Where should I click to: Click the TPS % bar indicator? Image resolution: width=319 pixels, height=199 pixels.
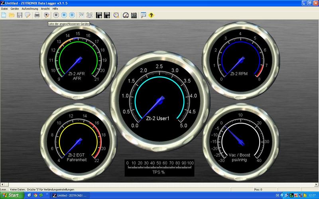point(159,168)
